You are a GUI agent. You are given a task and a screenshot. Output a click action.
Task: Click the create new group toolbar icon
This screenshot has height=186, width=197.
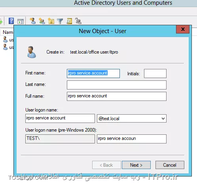[42, 21]
